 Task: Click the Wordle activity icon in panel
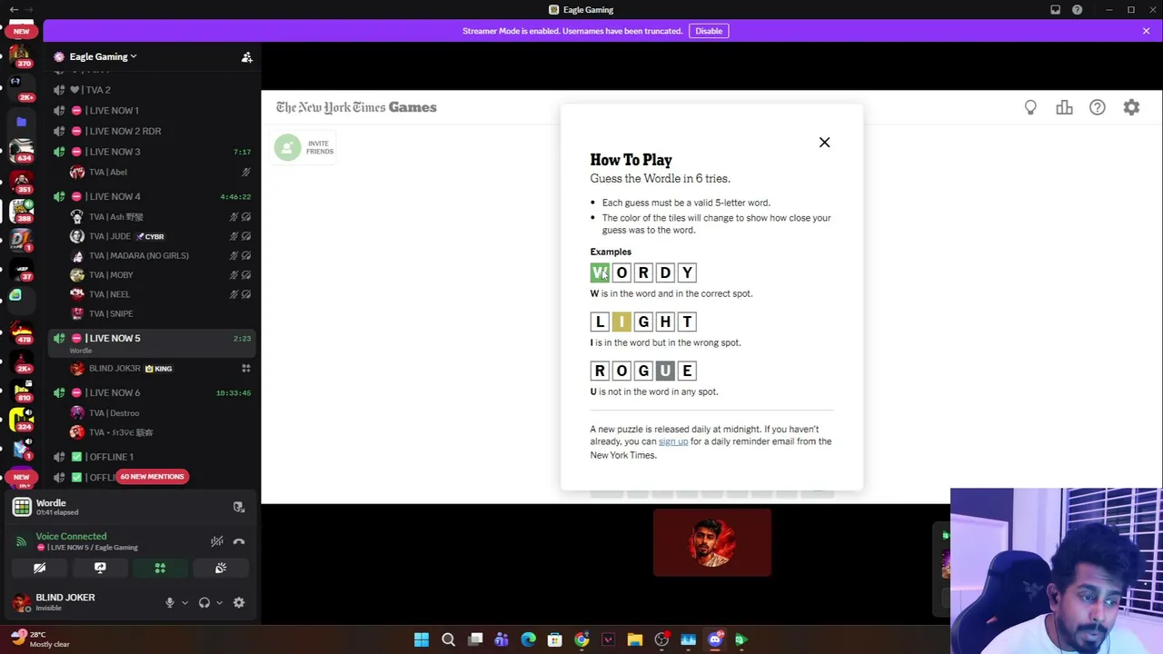click(22, 507)
